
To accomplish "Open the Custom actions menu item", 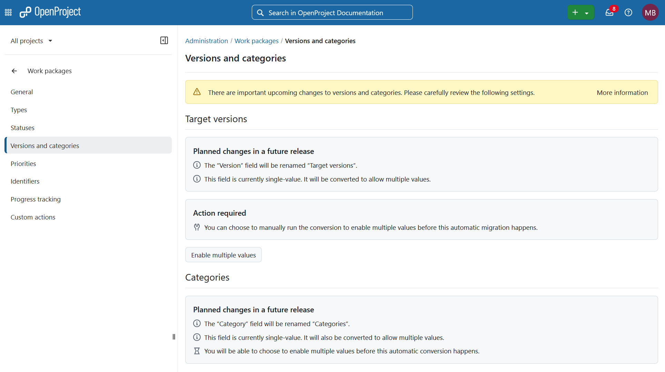I will (88, 217).
